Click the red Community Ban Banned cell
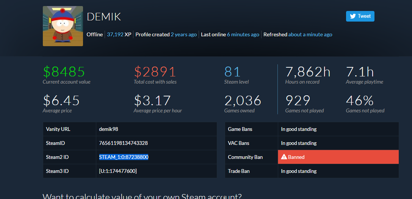412x199 pixels. point(338,157)
